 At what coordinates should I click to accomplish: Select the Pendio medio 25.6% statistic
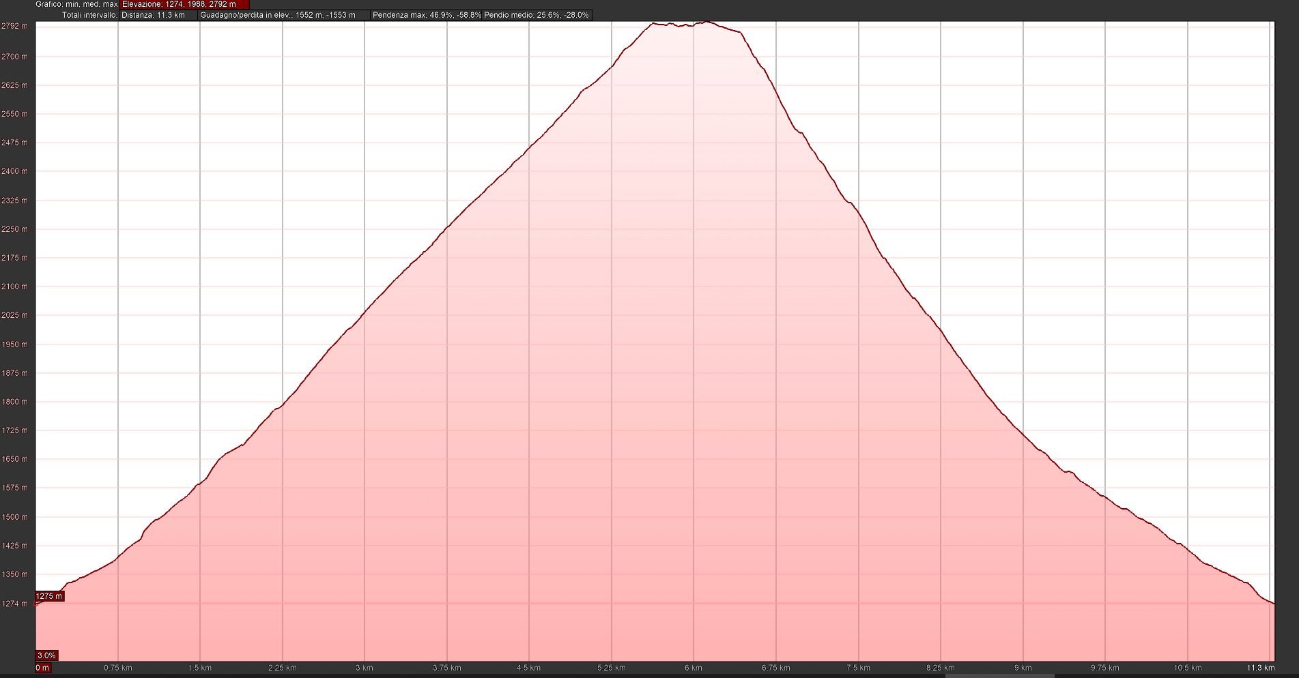[537, 15]
